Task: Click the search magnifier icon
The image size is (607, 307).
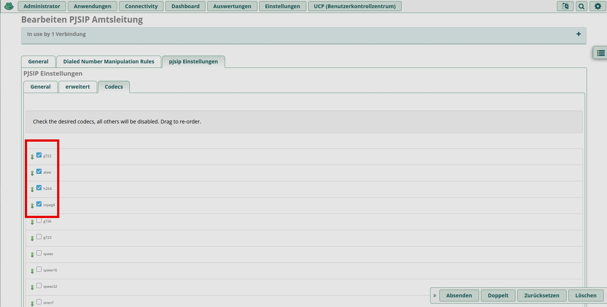Action: [581, 6]
